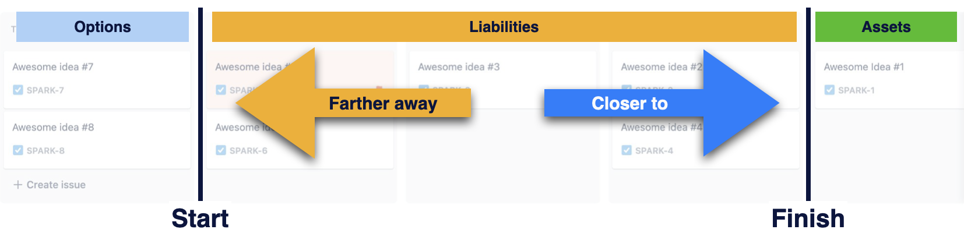The height and width of the screenshot is (247, 964).
Task: Click the SPARK-7 task type icon
Action: click(x=18, y=90)
